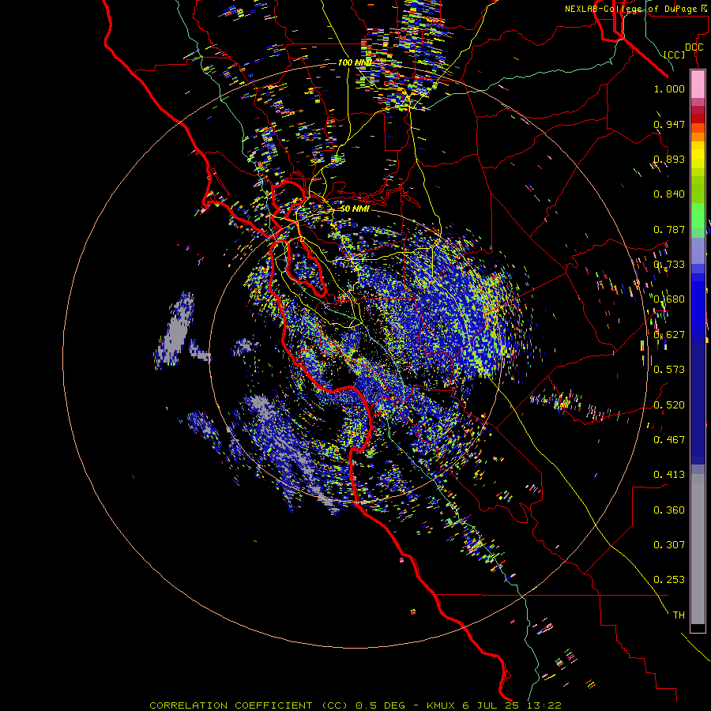Click the 0.520 legend value
This screenshot has height=711, width=711.
click(x=669, y=404)
